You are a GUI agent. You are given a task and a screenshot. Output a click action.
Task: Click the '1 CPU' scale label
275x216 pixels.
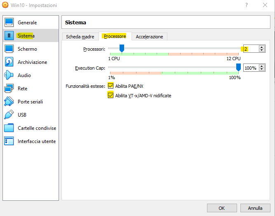tap(114, 59)
